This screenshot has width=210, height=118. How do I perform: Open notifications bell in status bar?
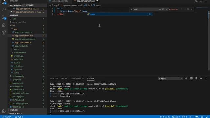[x=207, y=117]
